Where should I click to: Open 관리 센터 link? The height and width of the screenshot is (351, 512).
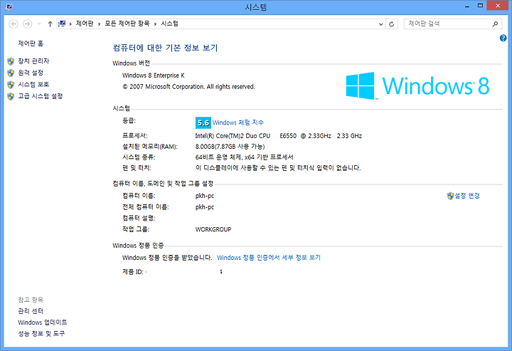tap(31, 311)
